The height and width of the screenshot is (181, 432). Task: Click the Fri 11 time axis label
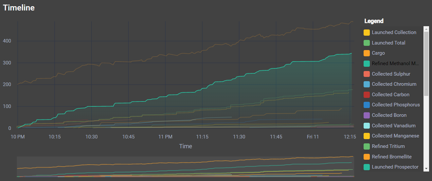(313, 137)
